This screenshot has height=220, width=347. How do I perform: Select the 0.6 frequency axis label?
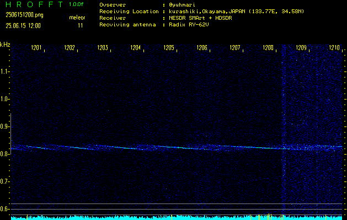click(4, 209)
